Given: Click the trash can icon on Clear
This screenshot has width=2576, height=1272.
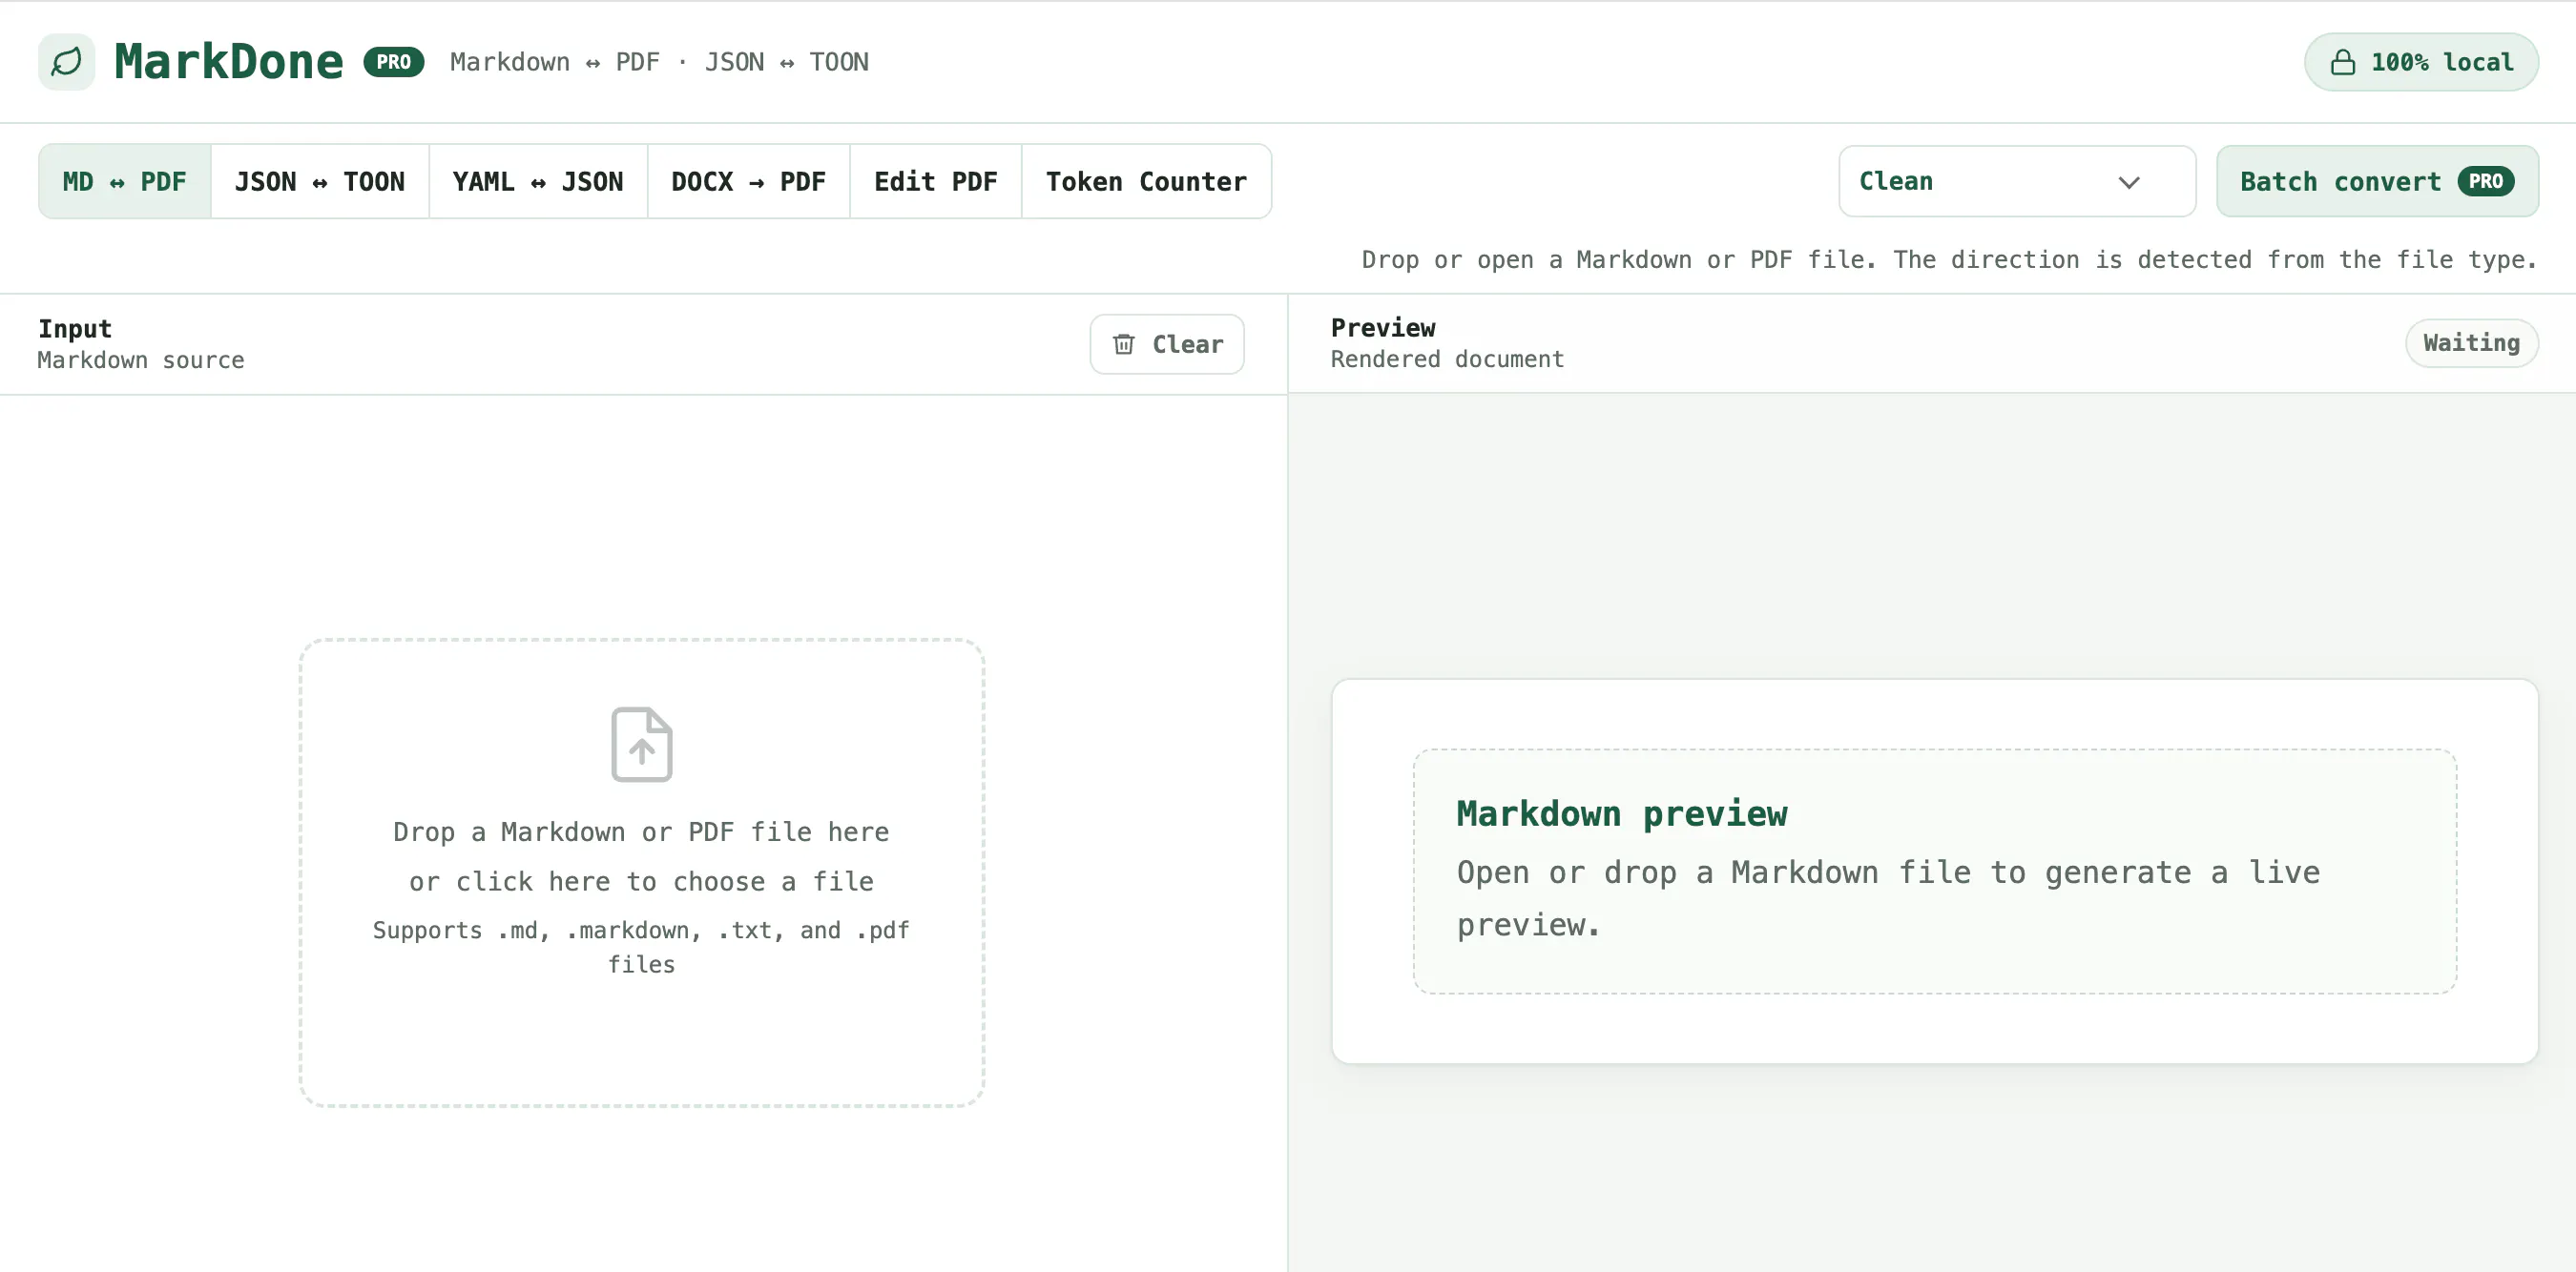Looking at the screenshot, I should pos(1124,345).
